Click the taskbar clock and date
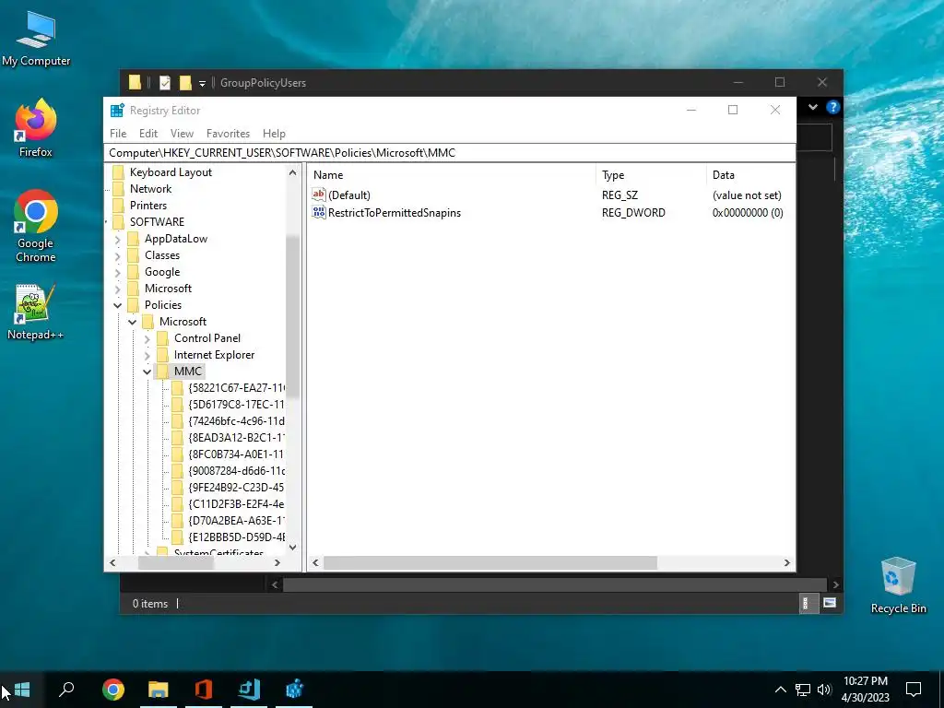 (x=865, y=690)
